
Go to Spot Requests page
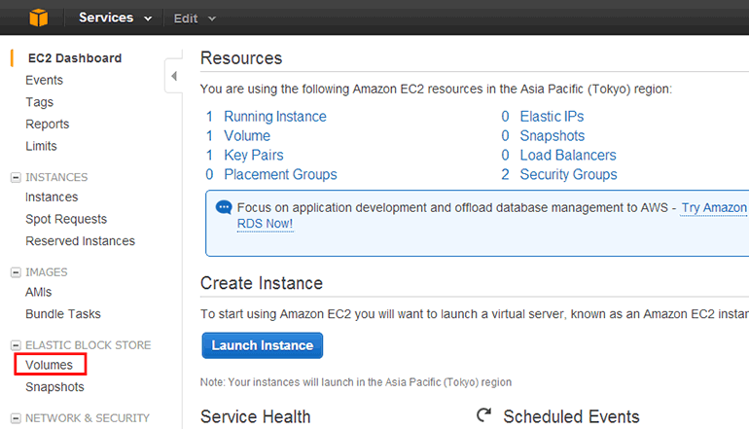click(x=66, y=219)
